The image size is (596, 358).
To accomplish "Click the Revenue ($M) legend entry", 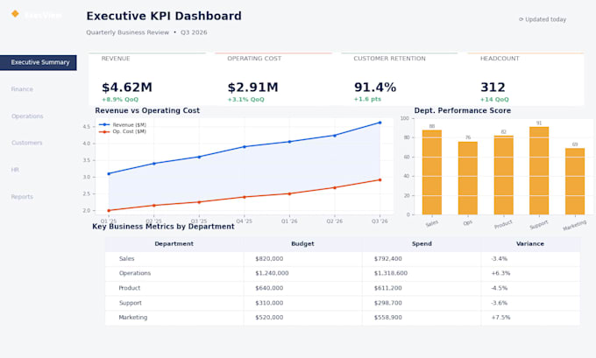I will coord(123,124).
